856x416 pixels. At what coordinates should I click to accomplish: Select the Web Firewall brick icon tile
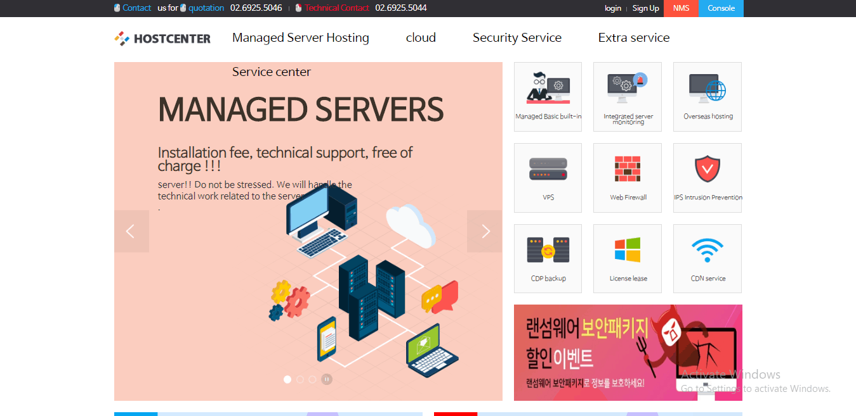coord(628,178)
